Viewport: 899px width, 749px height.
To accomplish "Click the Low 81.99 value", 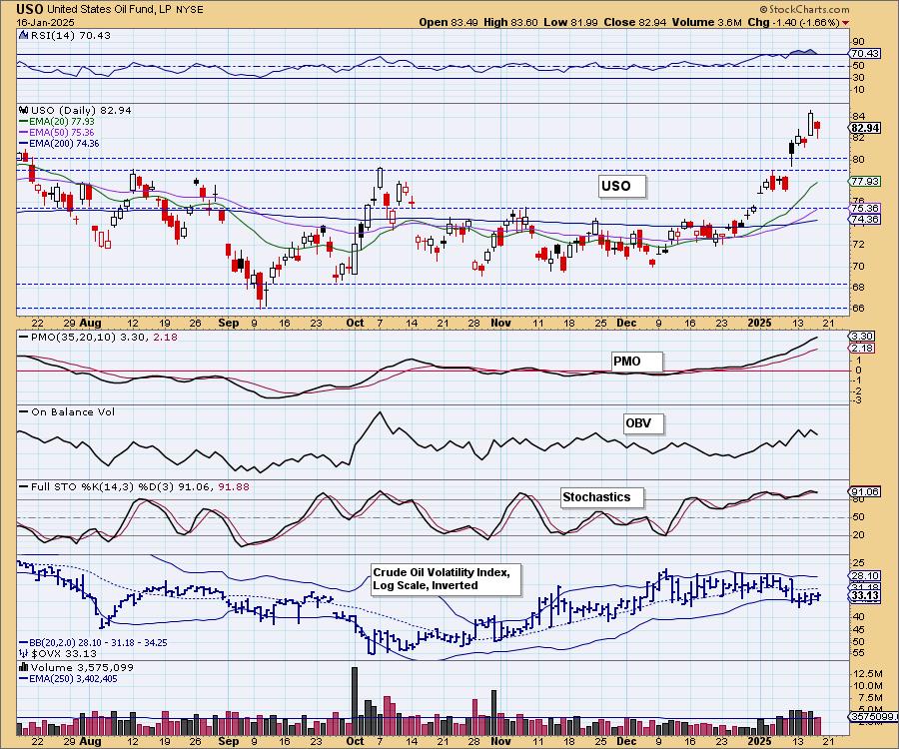I will click(570, 22).
